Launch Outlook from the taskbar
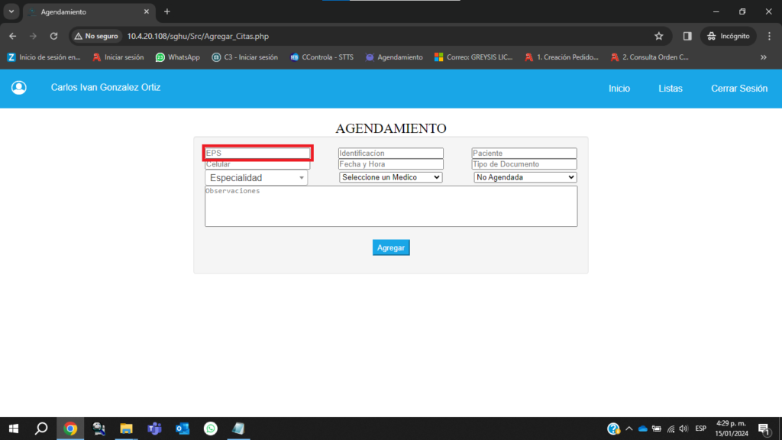The width and height of the screenshot is (782, 440). [182, 429]
